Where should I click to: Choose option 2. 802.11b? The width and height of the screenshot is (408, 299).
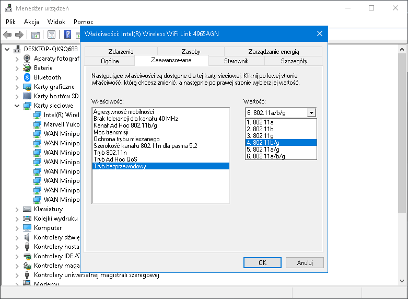point(281,129)
